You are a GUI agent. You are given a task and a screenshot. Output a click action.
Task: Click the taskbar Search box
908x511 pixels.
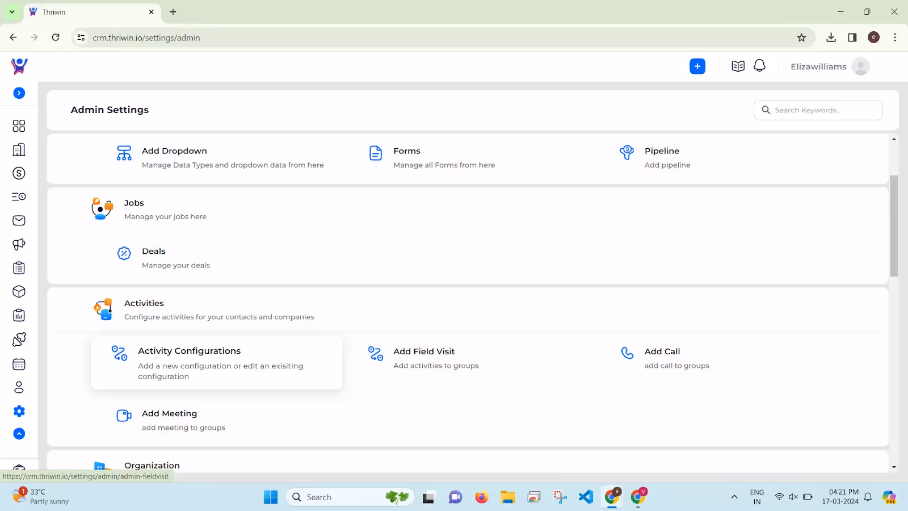pos(350,497)
